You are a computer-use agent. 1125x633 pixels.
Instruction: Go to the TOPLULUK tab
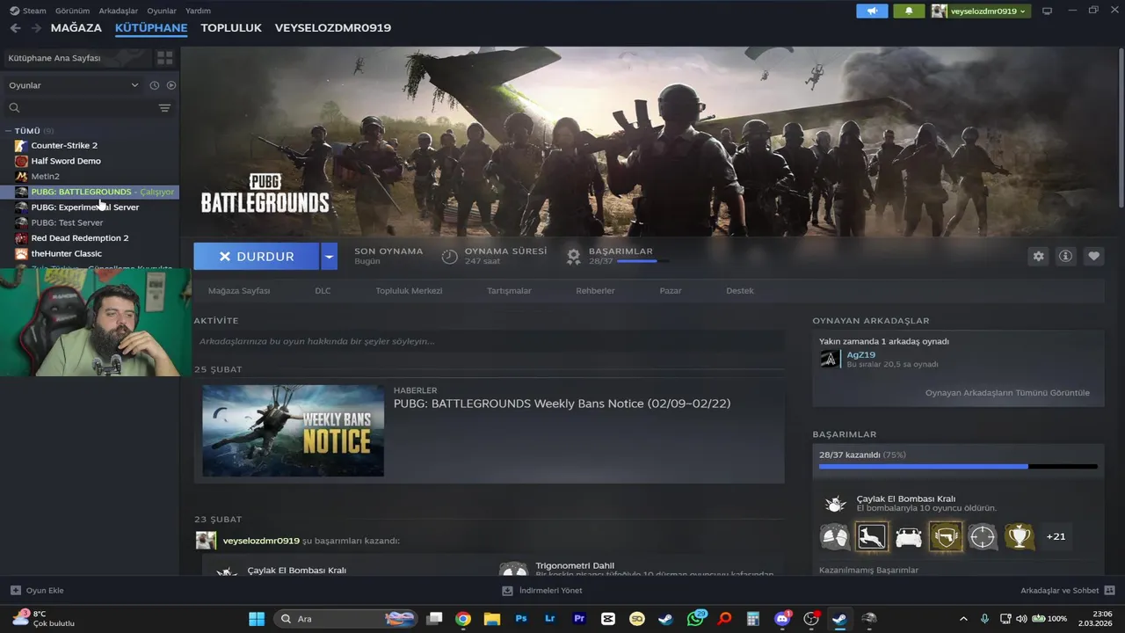(231, 28)
